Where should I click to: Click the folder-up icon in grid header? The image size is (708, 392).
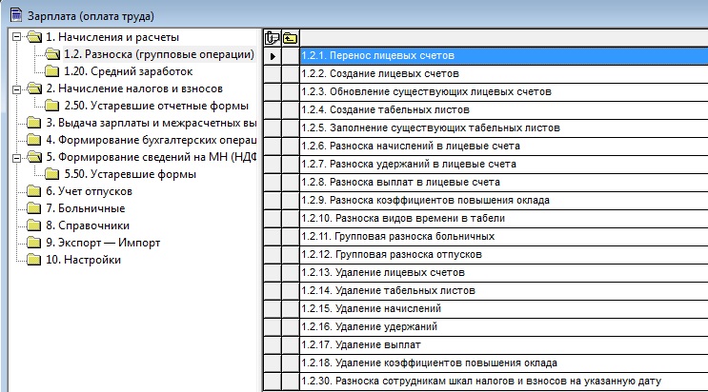[289, 38]
